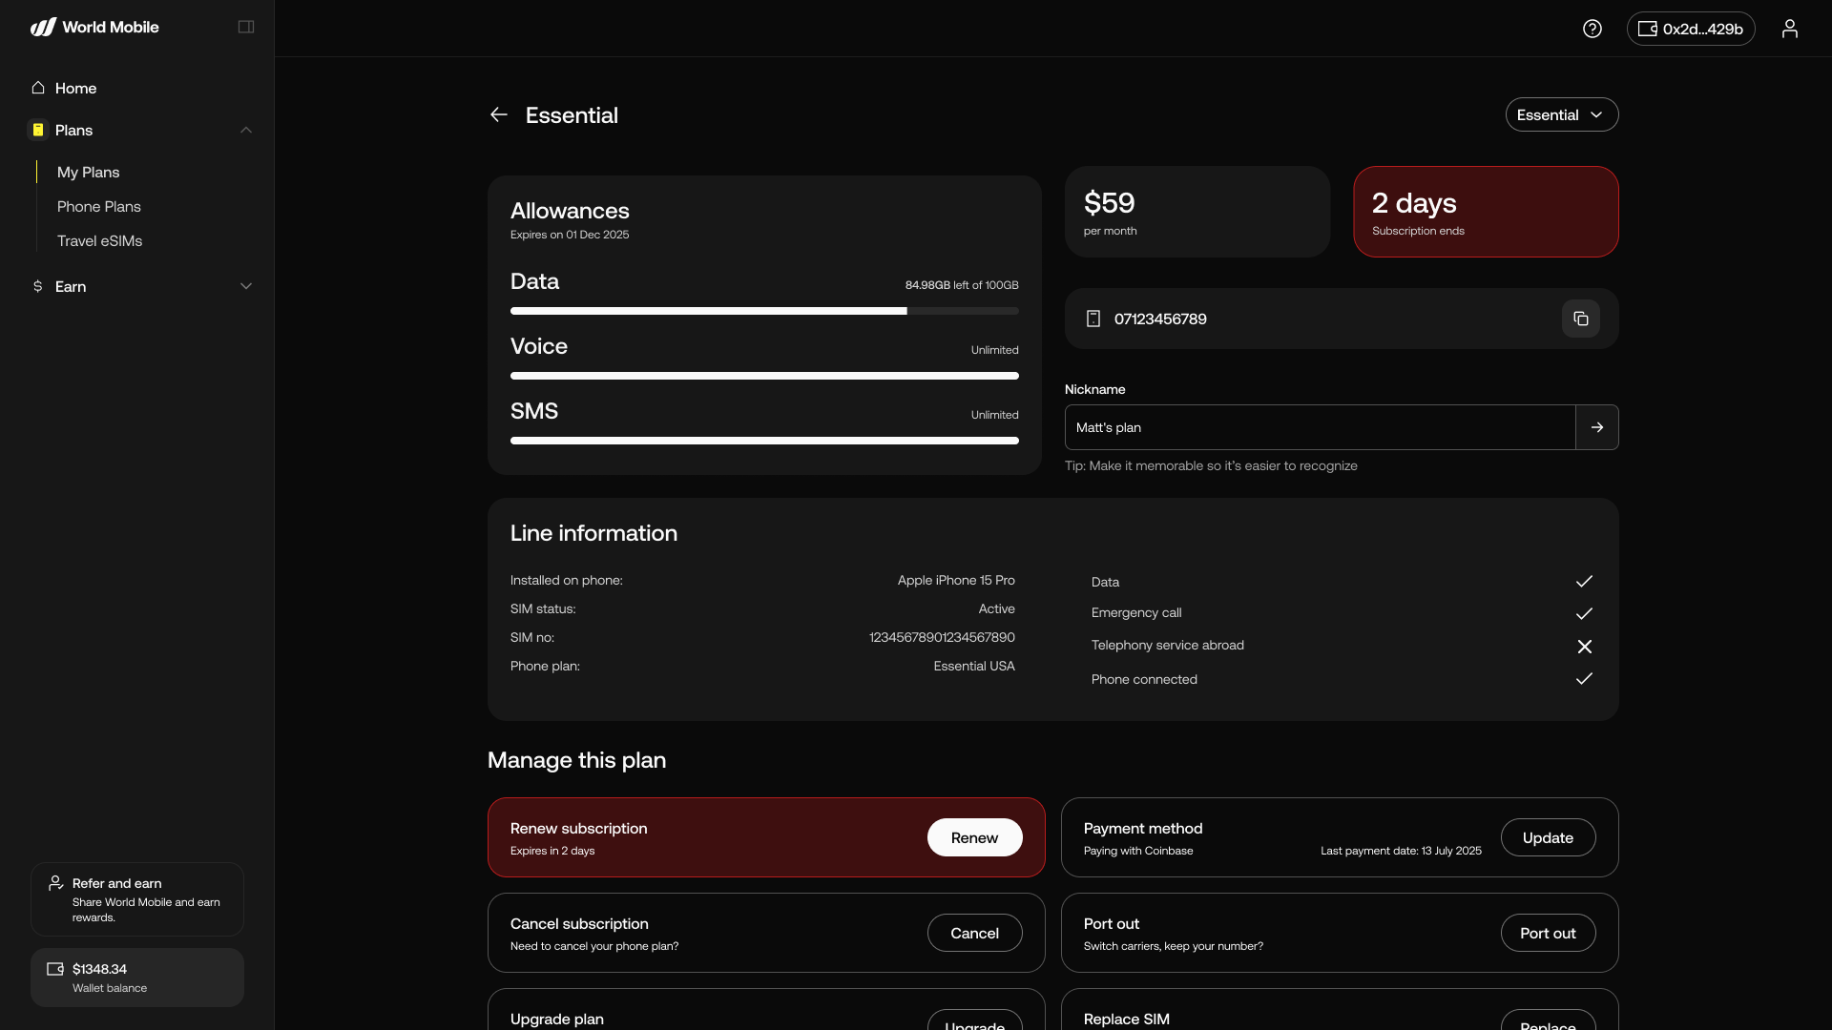
Task: Click the back arrow beside Essential heading
Action: tap(498, 114)
